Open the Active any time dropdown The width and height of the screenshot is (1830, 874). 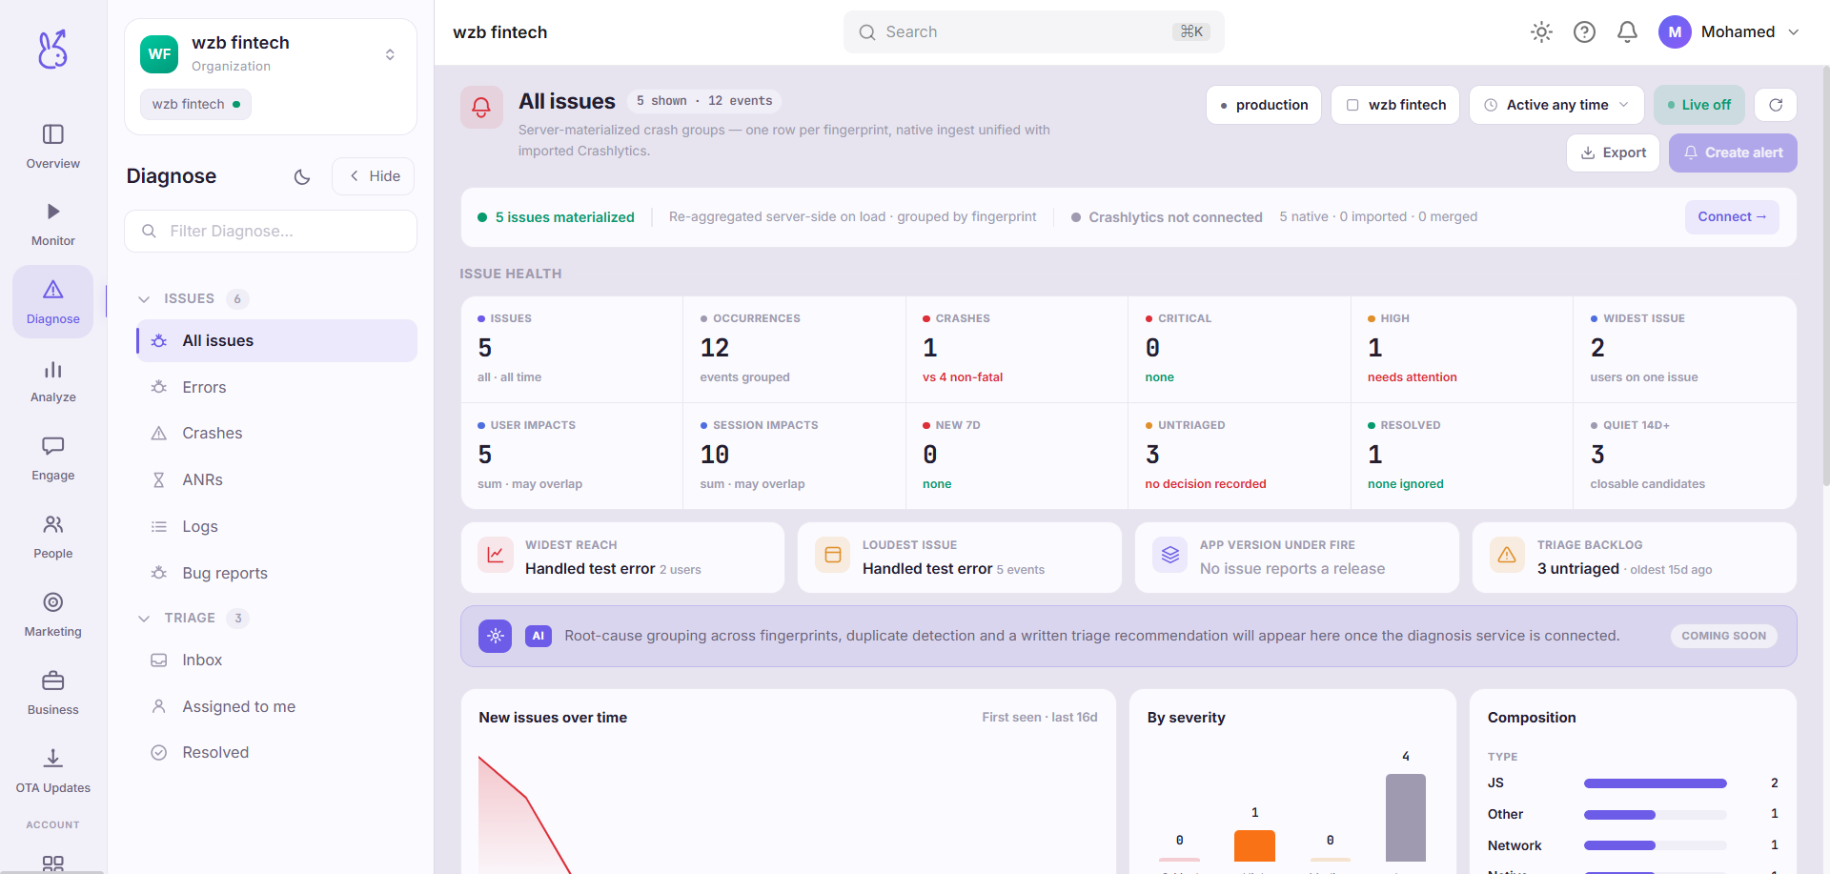1557,105
